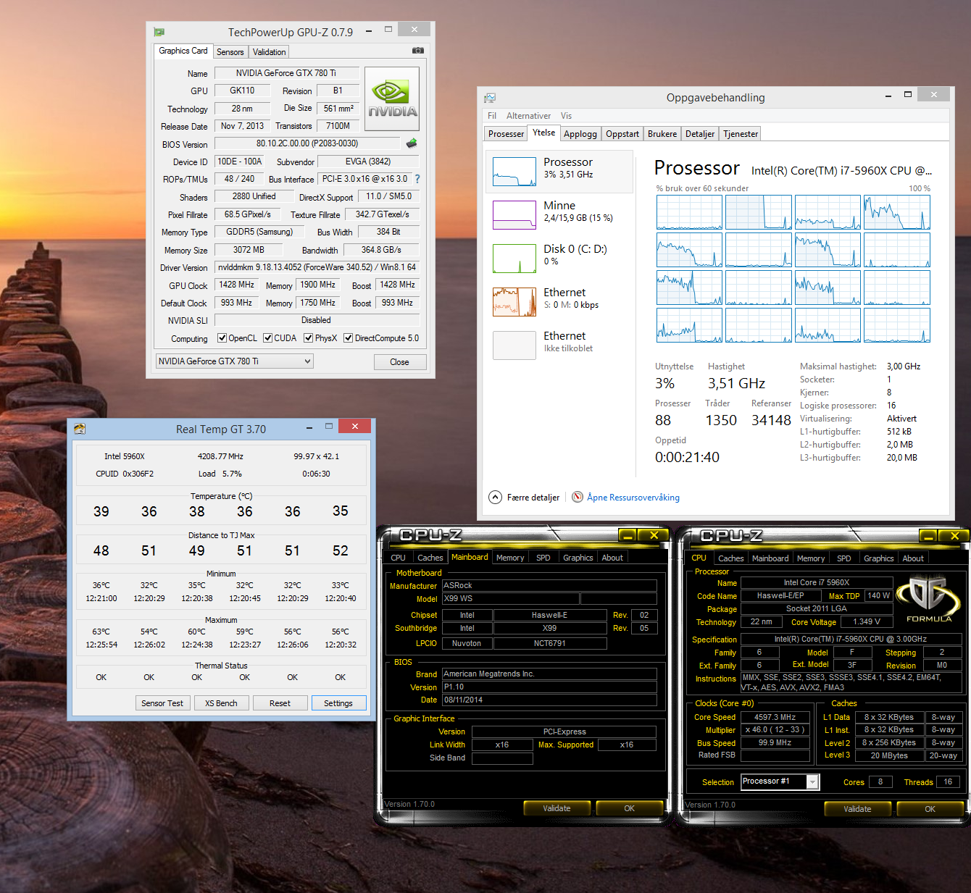
Task: Open SPD tab in Mainboard CPU-Z window
Action: pos(543,558)
